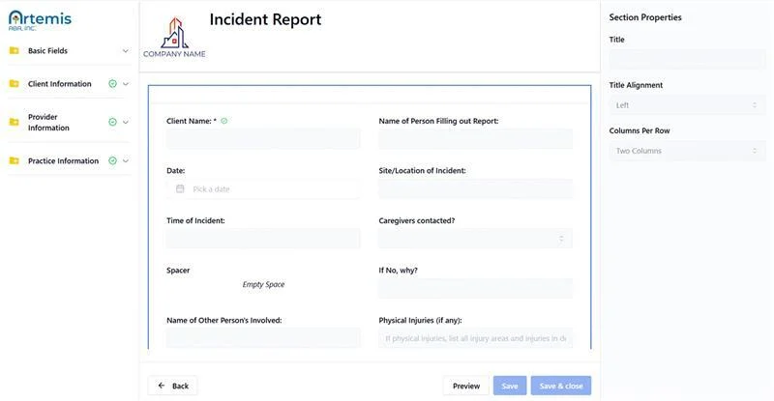Focus the Physical Injuries input field

click(x=475, y=338)
